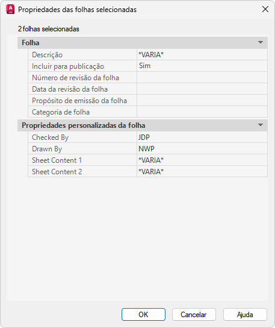Click OK to confirm sheet properties

click(x=143, y=314)
